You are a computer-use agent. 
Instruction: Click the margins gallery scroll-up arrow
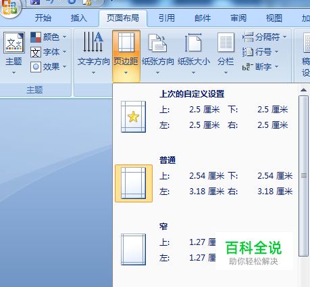tap(303, 90)
